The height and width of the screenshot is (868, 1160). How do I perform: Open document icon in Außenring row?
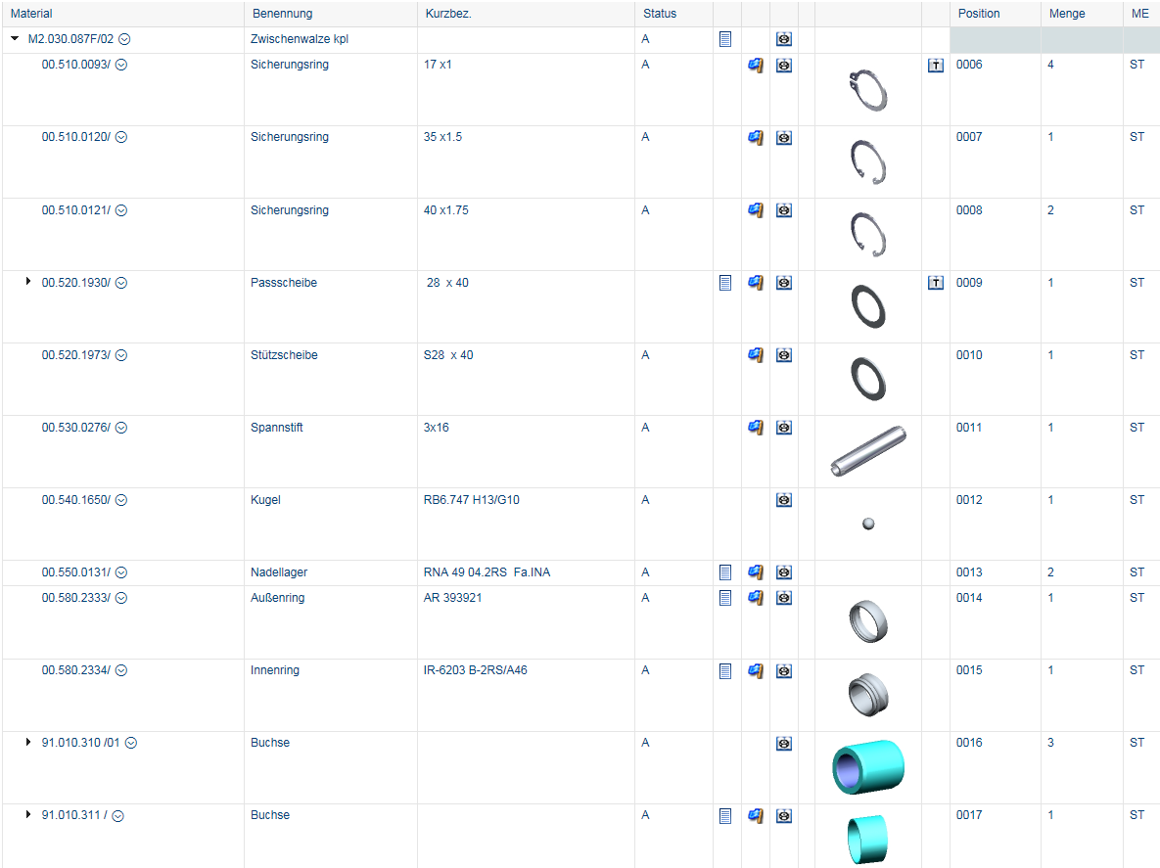(x=725, y=598)
